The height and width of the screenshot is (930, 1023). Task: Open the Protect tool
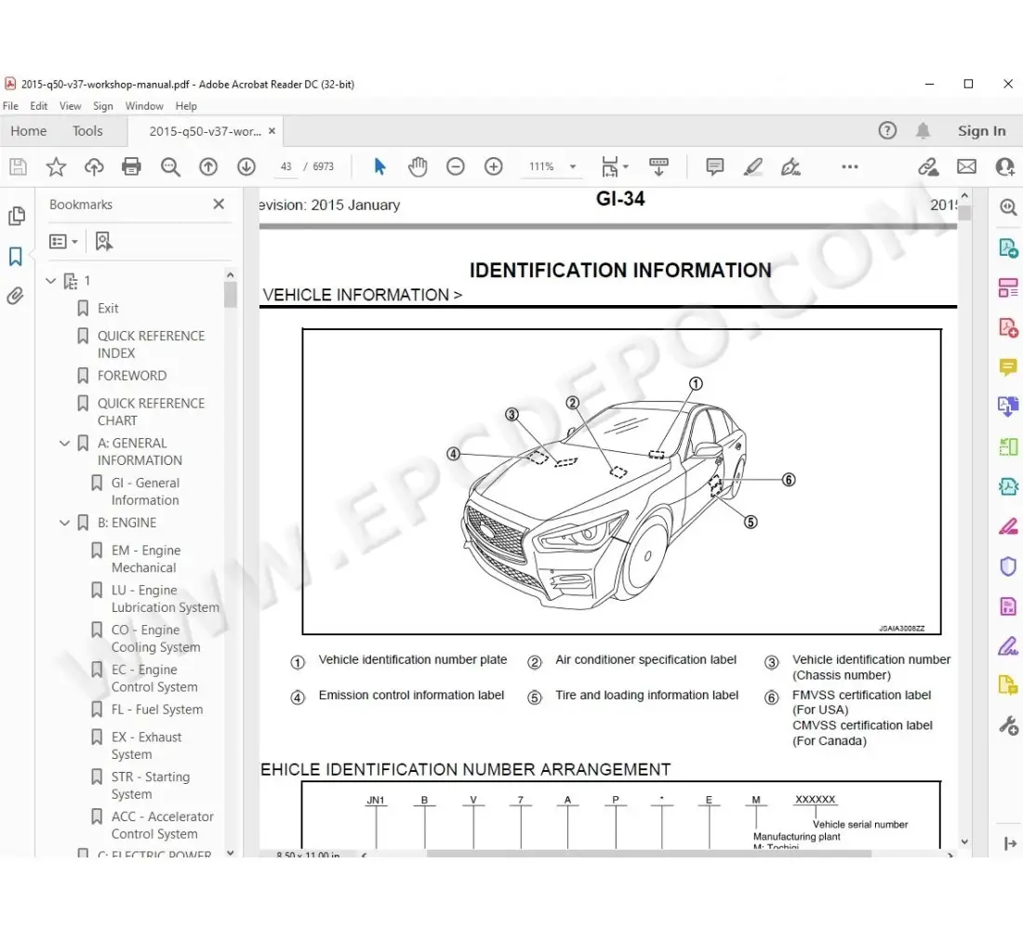1008,566
